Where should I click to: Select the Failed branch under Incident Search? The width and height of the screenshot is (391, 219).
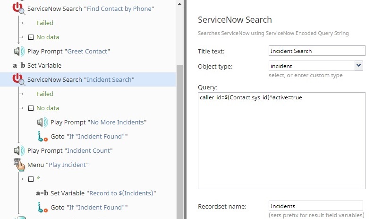coord(45,94)
